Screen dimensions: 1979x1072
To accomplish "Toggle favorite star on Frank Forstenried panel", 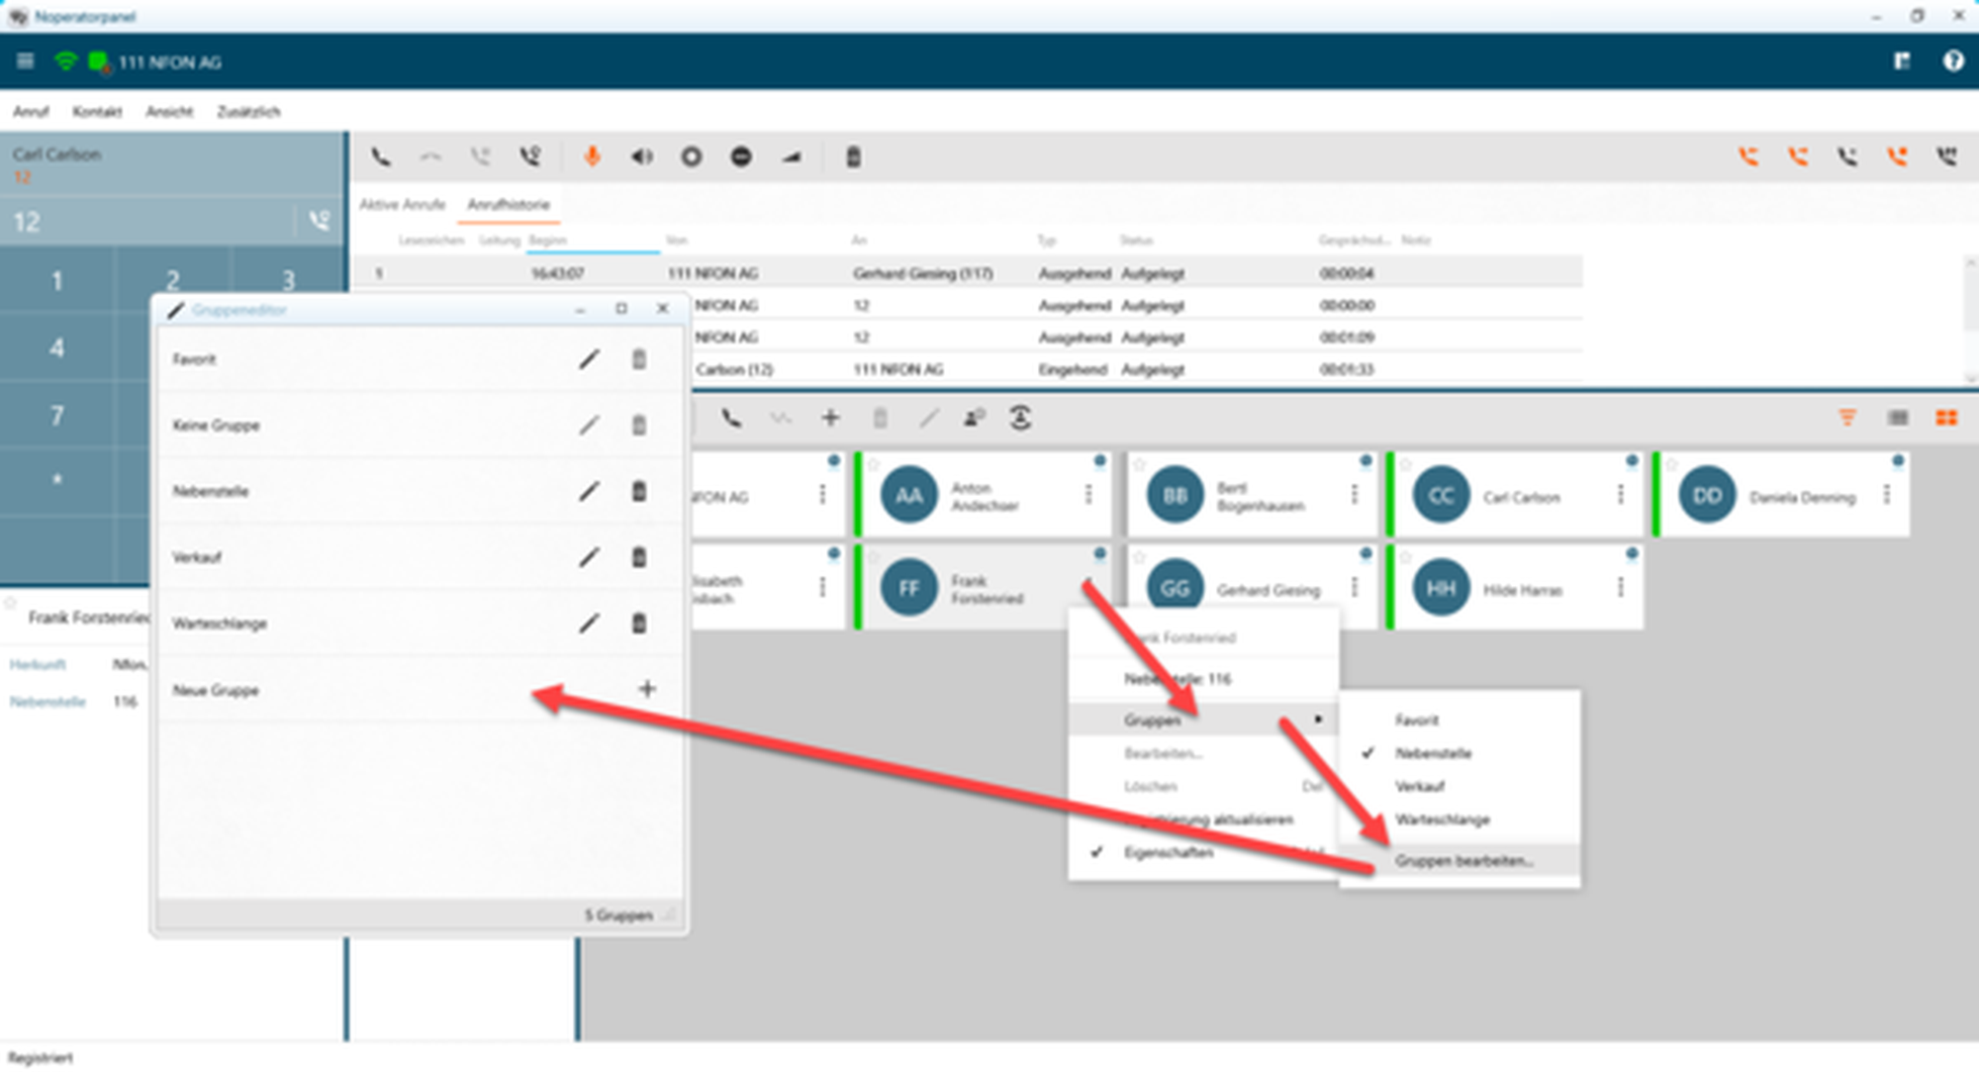I will tap(11, 603).
